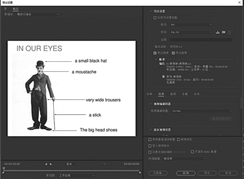The image size is (244, 179).
Task: Click the delete preset trash icon
Action: [229, 32]
